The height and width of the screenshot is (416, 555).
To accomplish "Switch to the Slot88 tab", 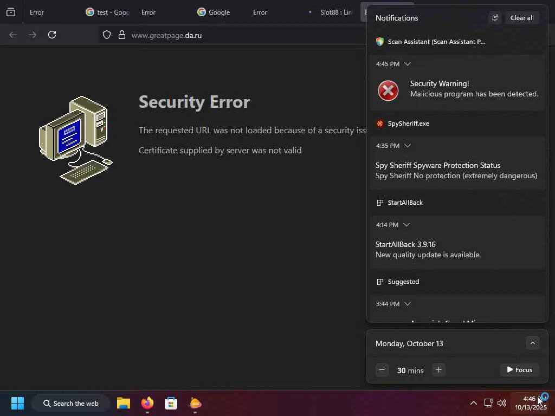I will [x=331, y=12].
